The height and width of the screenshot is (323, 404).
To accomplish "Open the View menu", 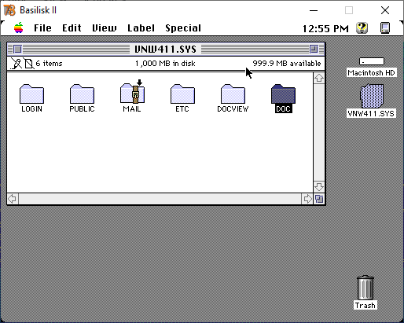I will click(x=105, y=28).
